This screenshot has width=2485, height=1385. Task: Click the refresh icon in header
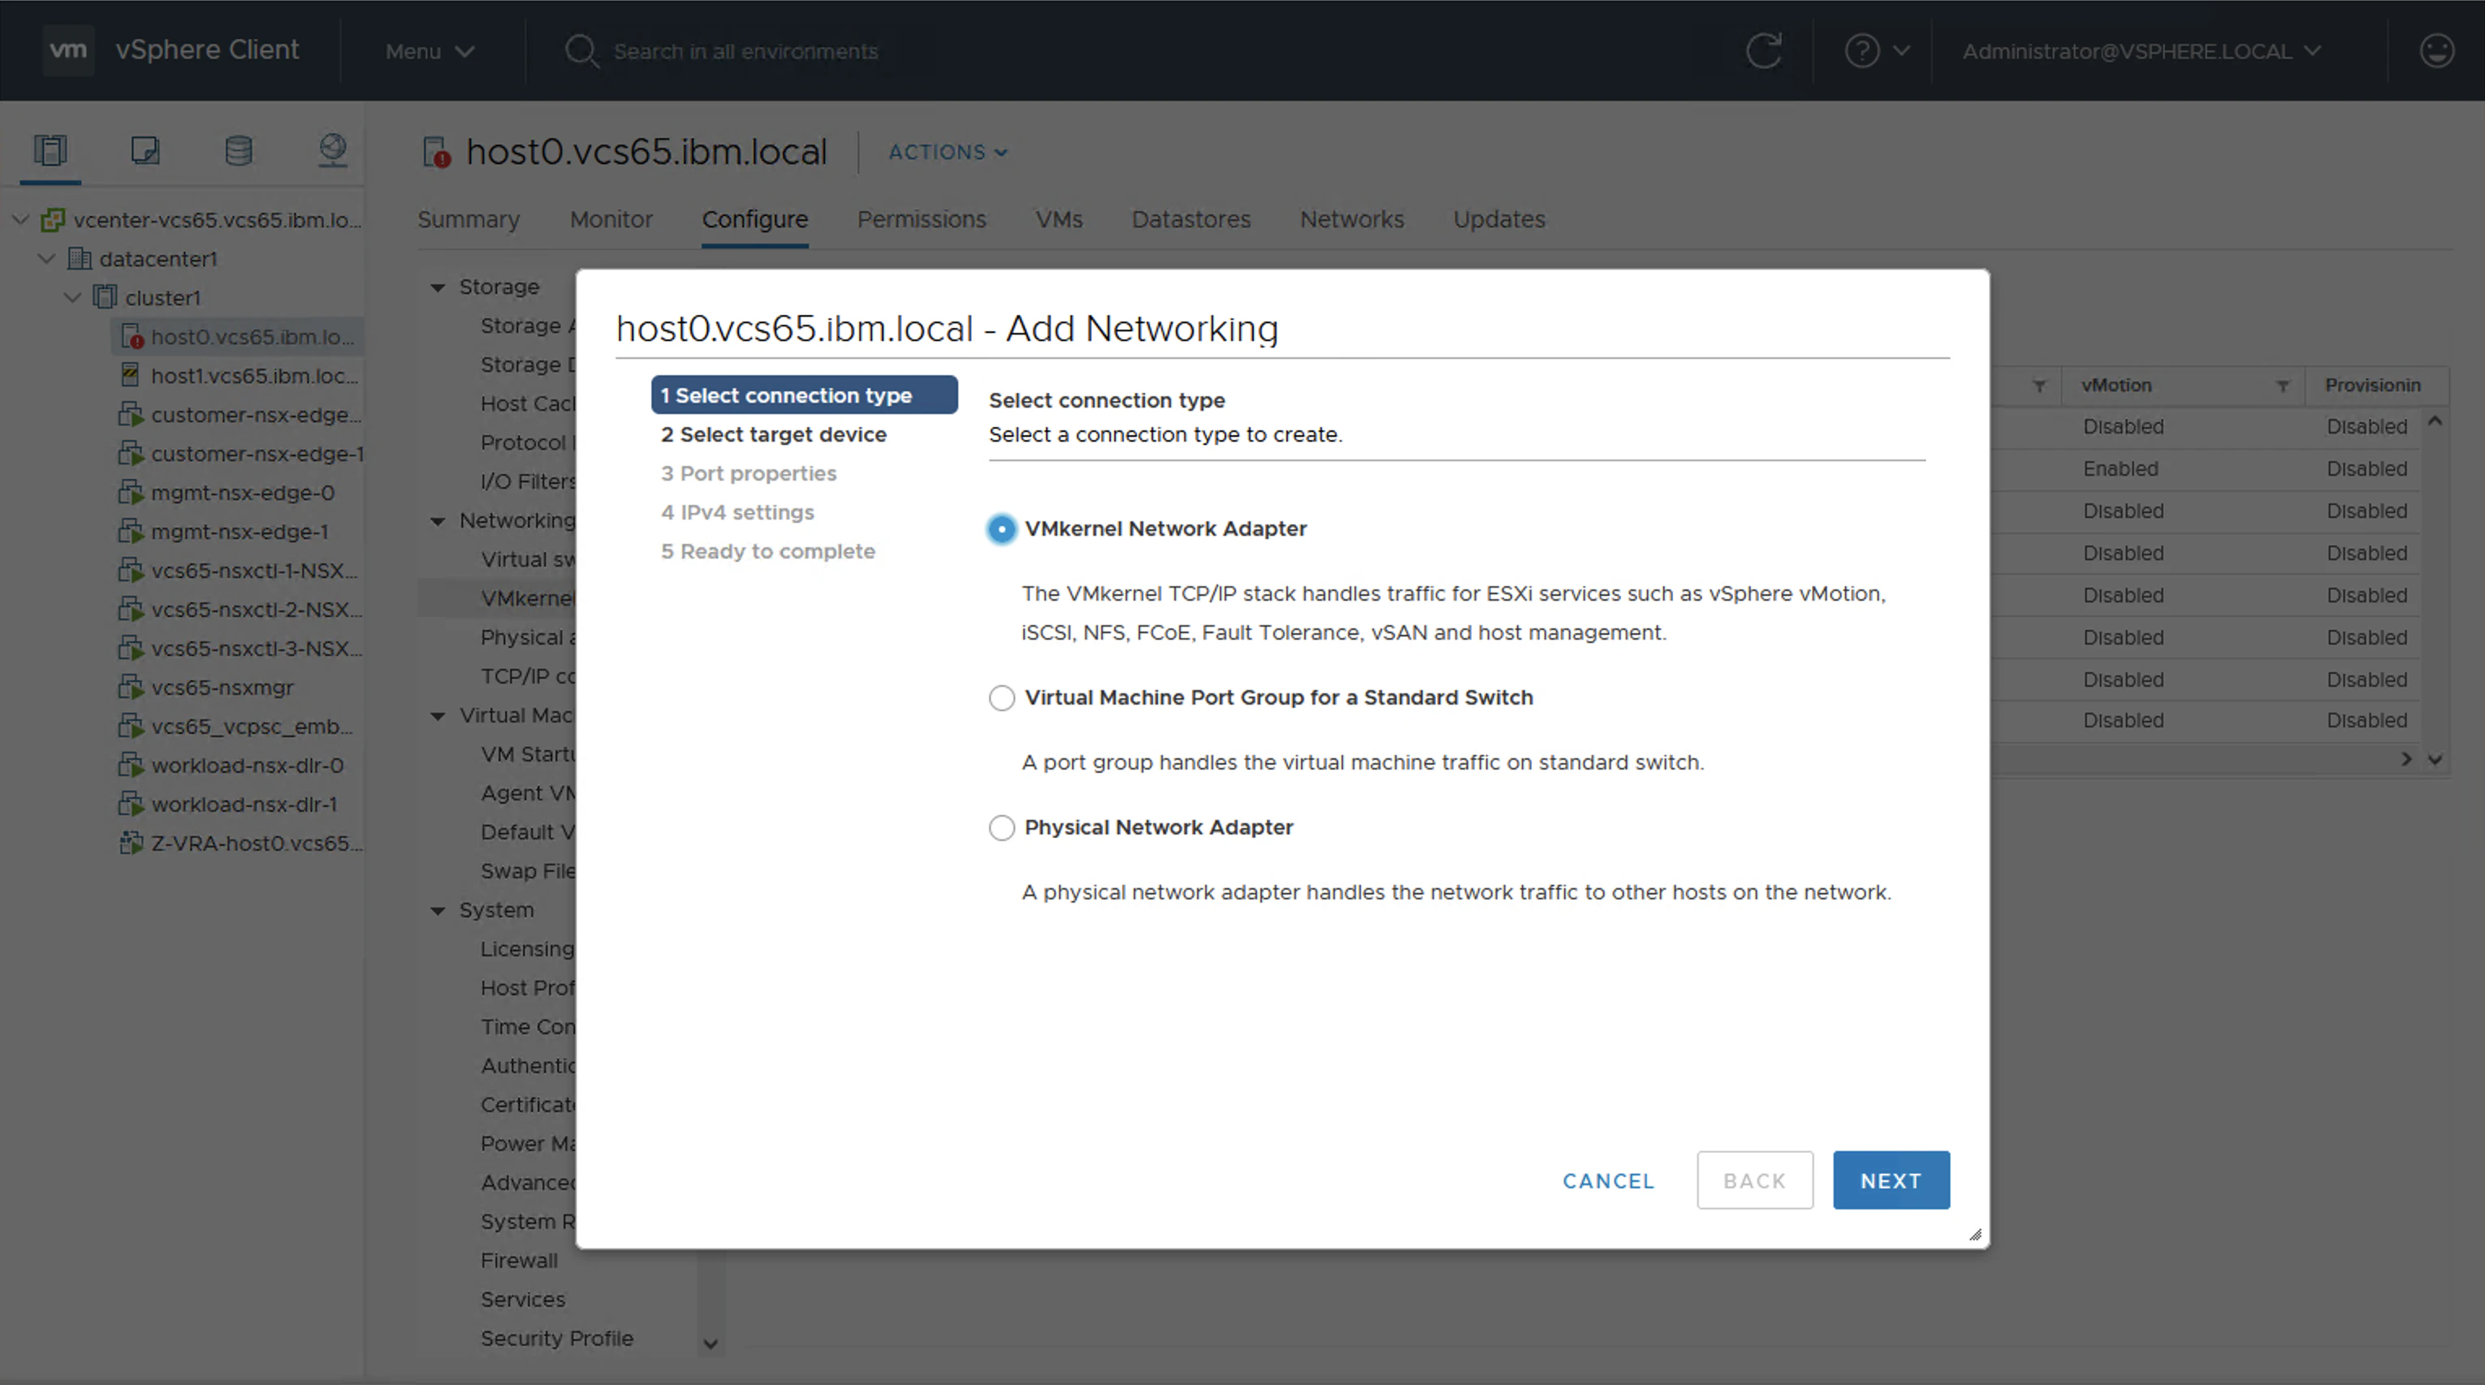(x=1763, y=51)
